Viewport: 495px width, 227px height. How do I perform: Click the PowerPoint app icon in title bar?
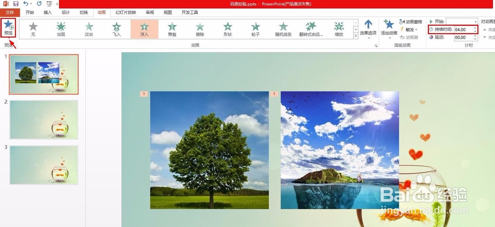click(x=5, y=4)
